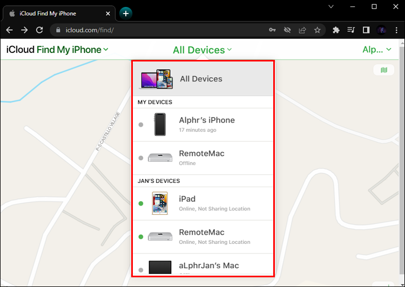405x287 pixels.
Task: Toggle the browser side panel
Action: tap(366, 30)
